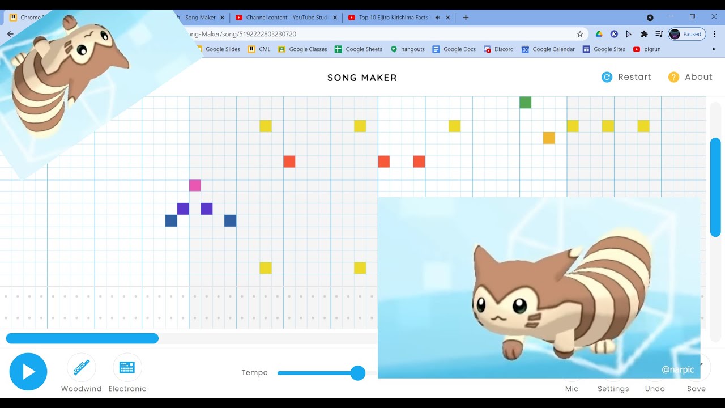725x408 pixels.
Task: Click the Tempo slider handle
Action: click(358, 373)
